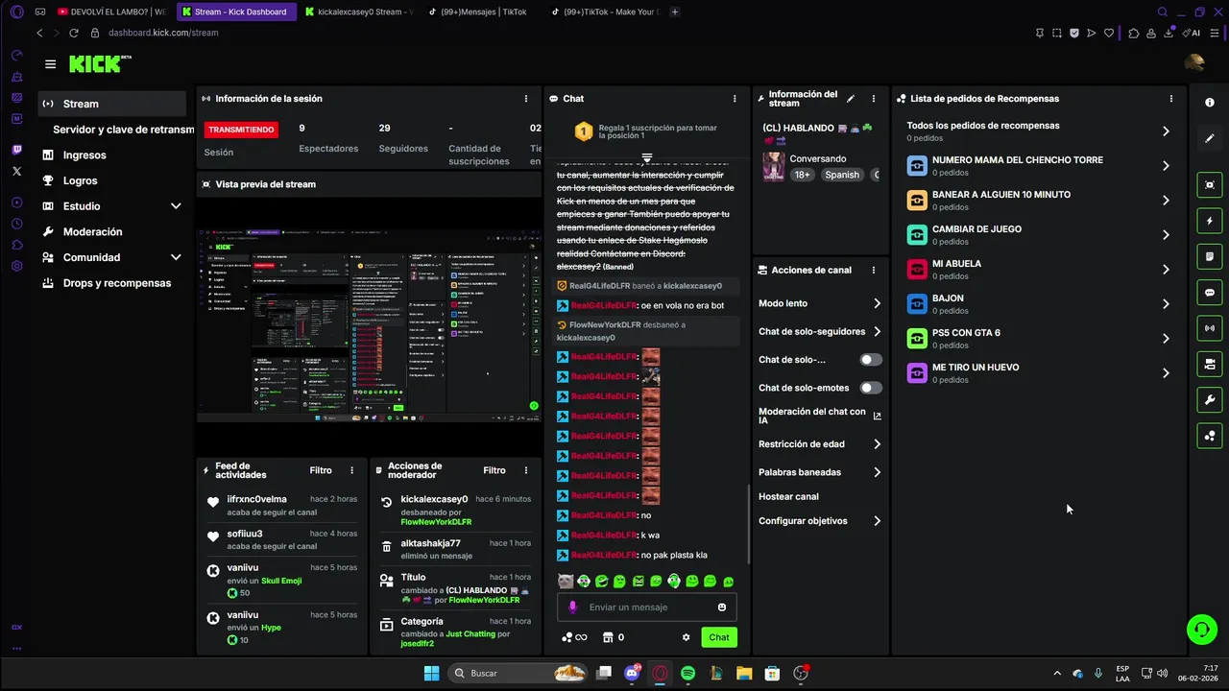
Task: Switch to the DEVOLVÍ EL LAMBO browser tab
Action: (111, 12)
